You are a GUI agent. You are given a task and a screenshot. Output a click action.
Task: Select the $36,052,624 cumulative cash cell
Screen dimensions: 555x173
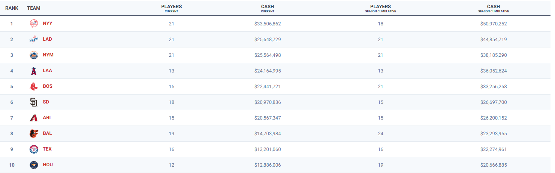pyautogui.click(x=494, y=71)
